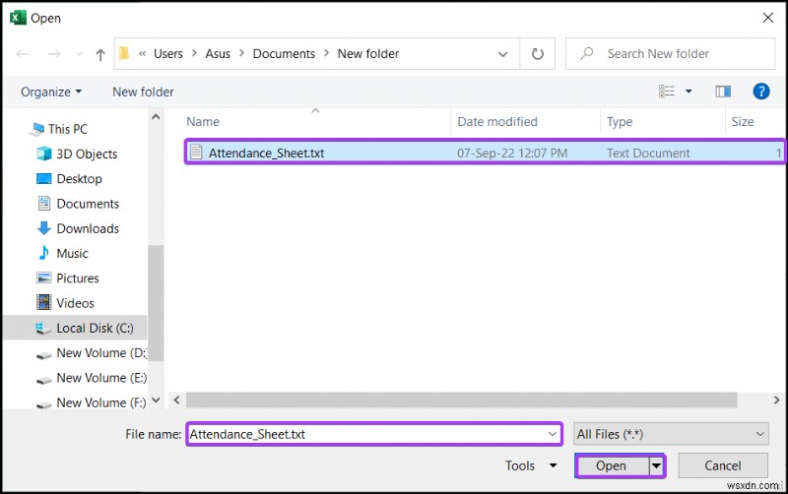Select Local Disk (C:) in sidebar

click(76, 328)
